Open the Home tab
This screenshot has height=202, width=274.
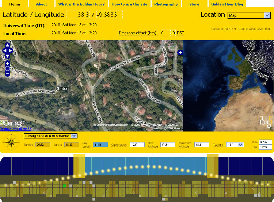coord(14,4)
